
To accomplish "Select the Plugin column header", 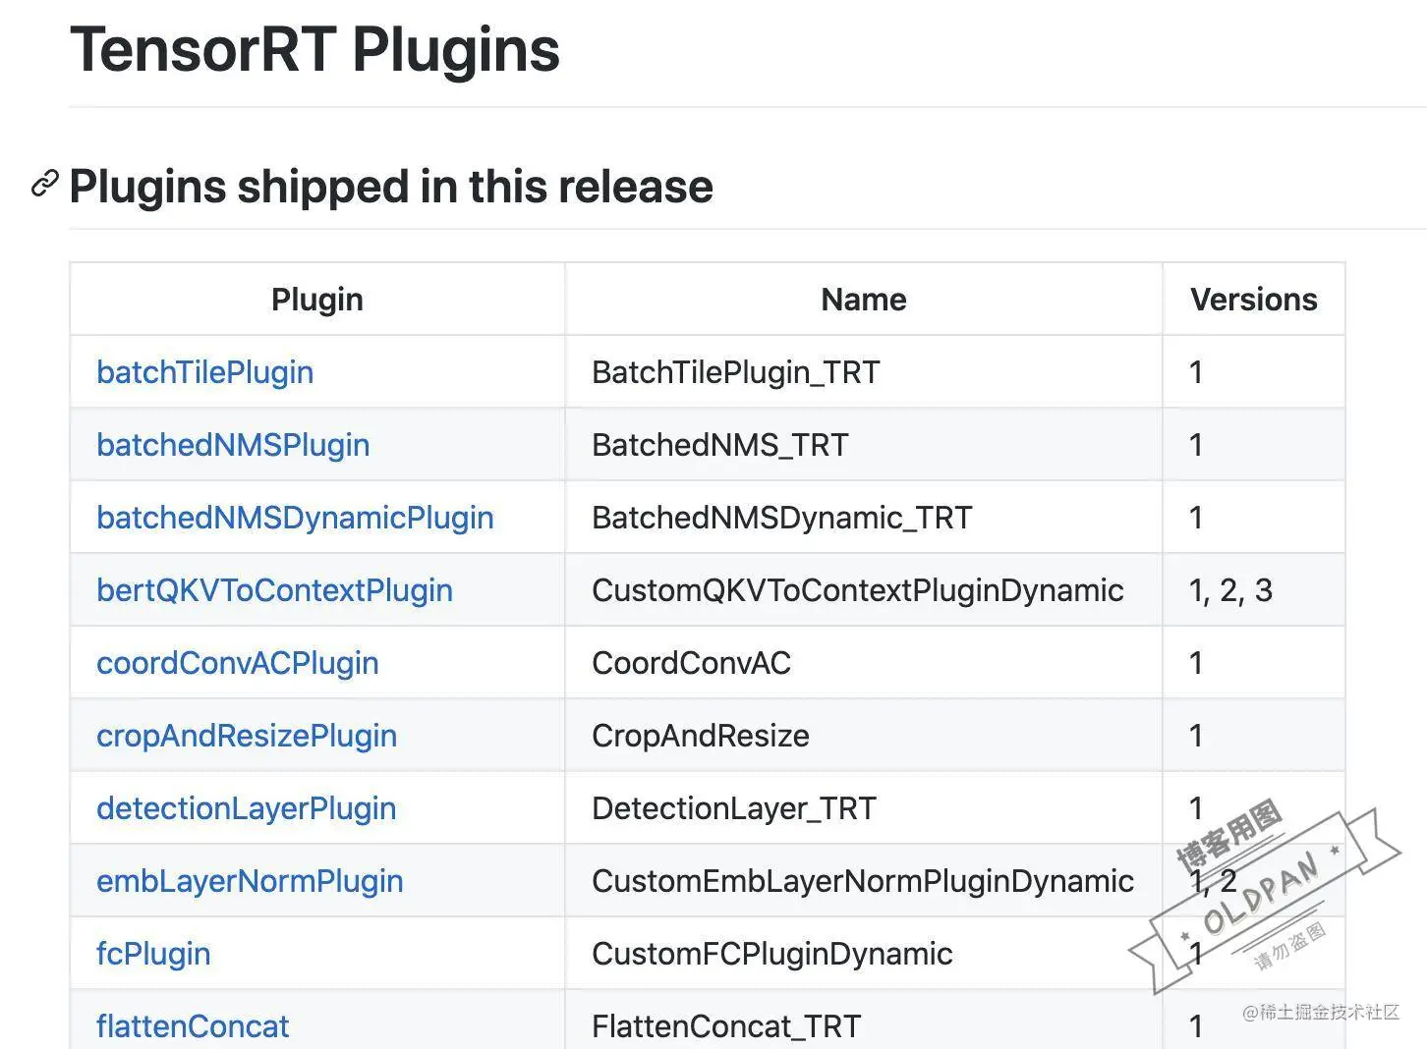I will coord(316,299).
